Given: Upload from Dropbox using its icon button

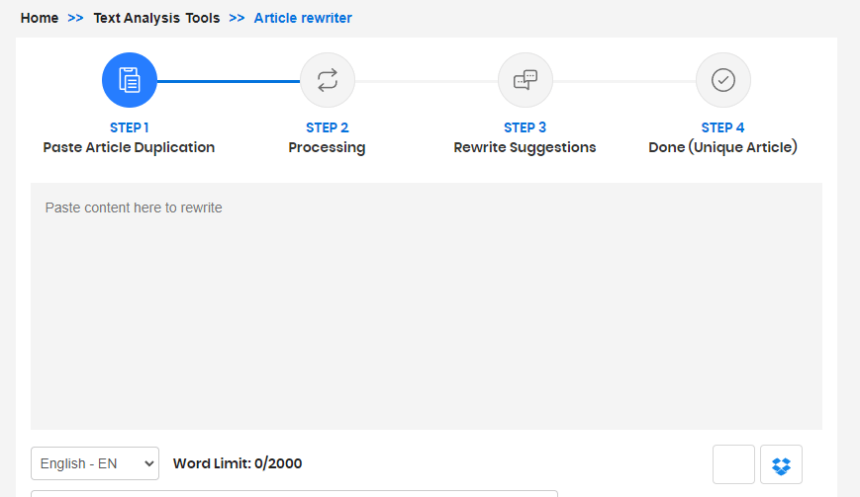Looking at the screenshot, I should point(781,464).
